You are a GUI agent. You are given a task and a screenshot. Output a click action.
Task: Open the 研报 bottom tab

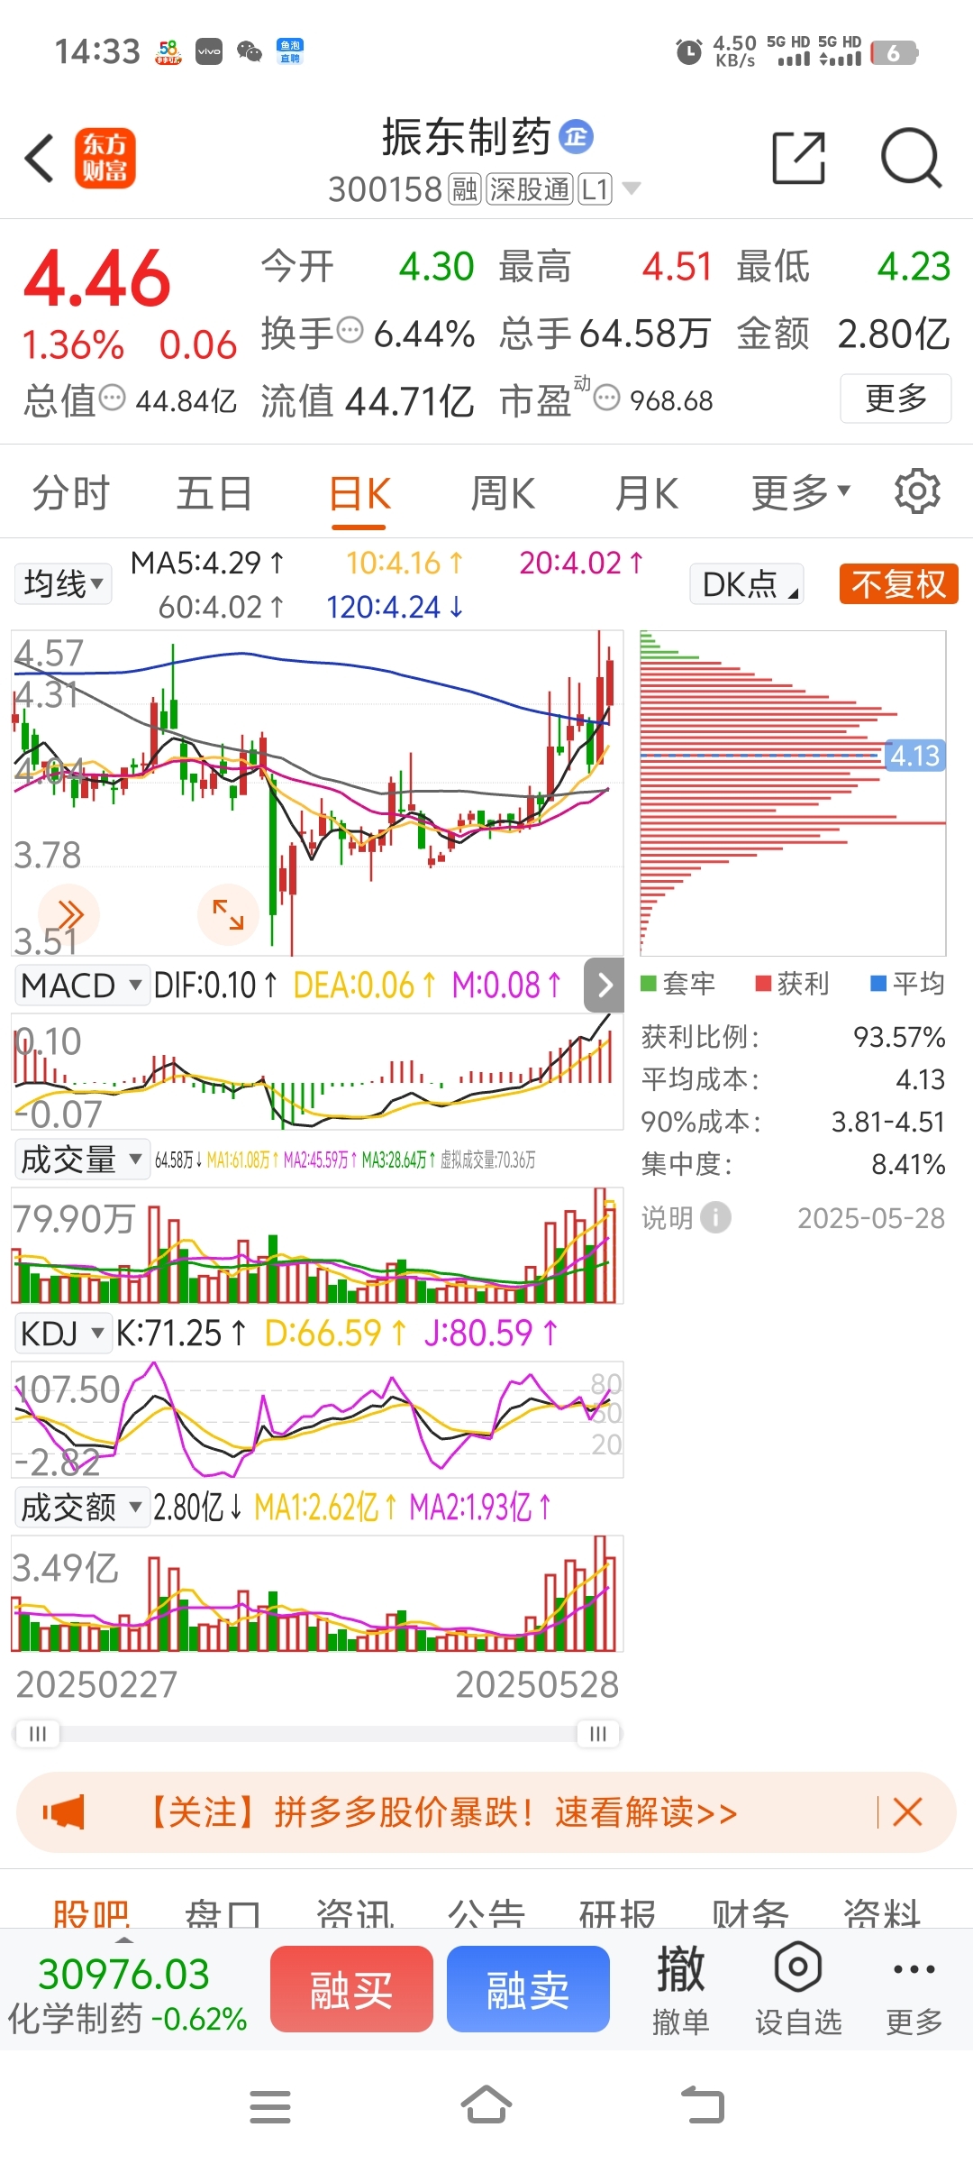(618, 1912)
